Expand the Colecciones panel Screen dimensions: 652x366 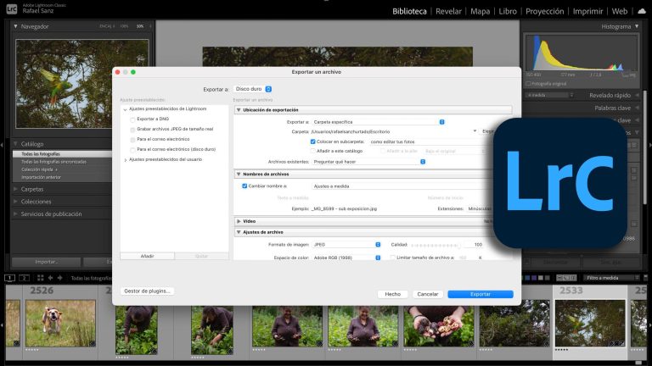(16, 202)
